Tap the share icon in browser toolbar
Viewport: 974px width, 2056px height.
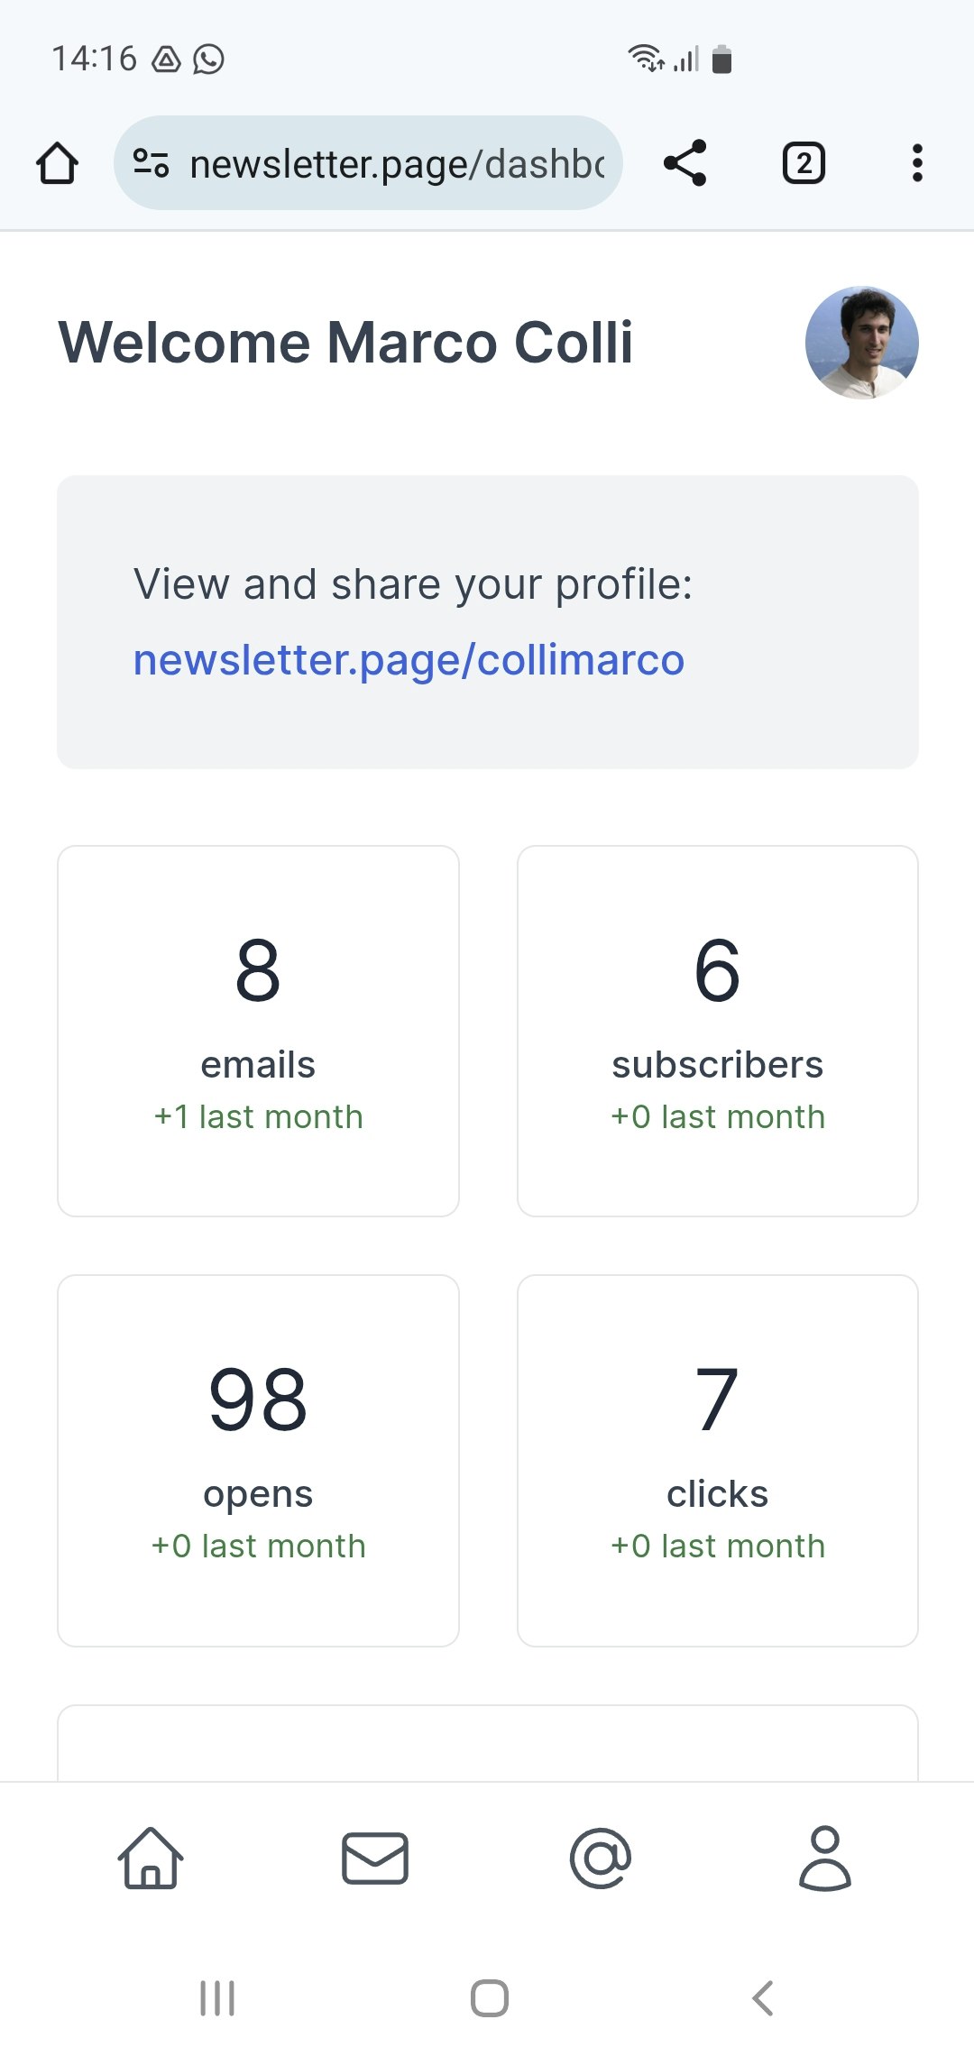[685, 163]
